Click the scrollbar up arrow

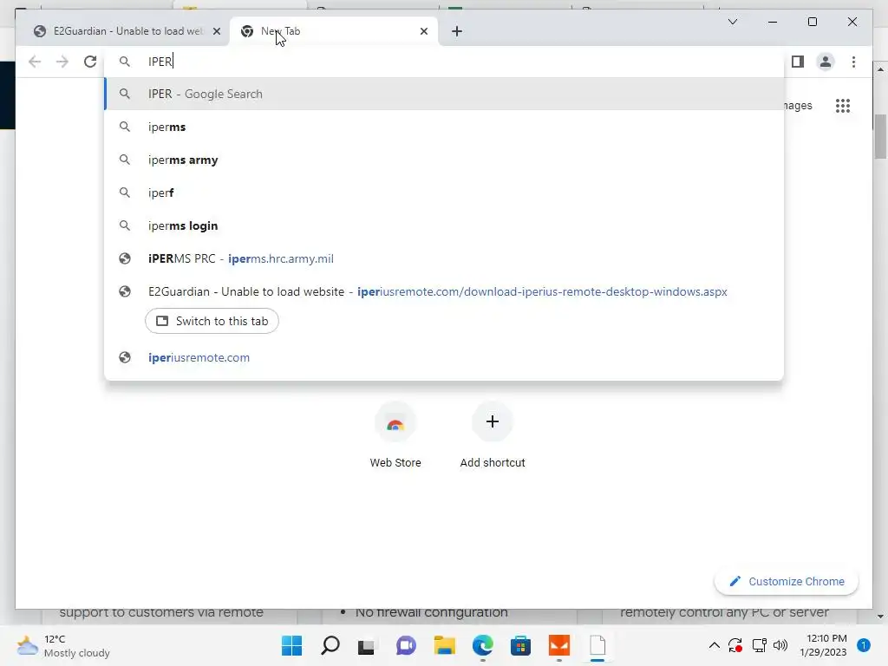coord(880,69)
